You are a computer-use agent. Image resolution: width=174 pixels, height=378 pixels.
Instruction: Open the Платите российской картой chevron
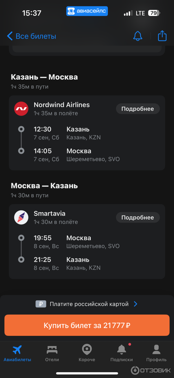point(135,304)
